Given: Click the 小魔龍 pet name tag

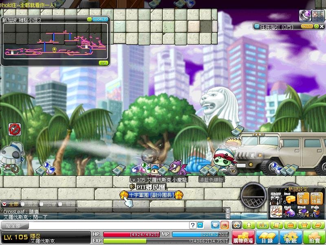Looking at the screenshot, I should click(180, 180).
